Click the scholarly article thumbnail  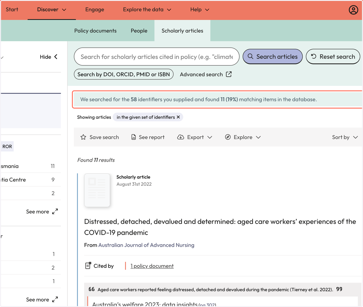tap(97, 190)
